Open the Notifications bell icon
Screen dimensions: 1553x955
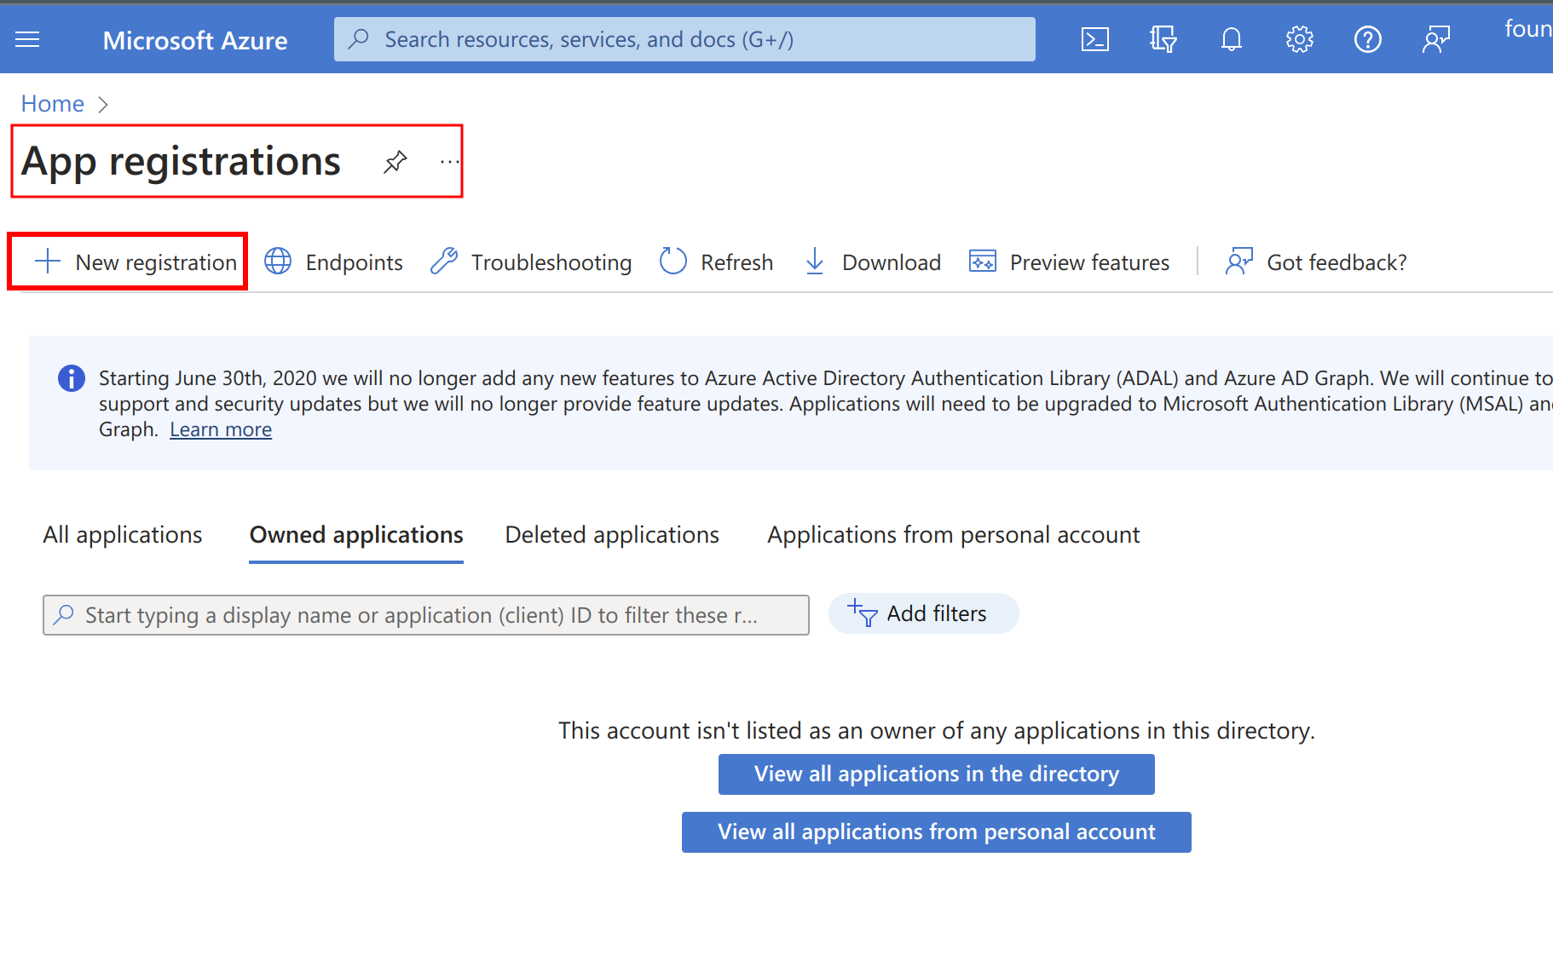tap(1231, 38)
